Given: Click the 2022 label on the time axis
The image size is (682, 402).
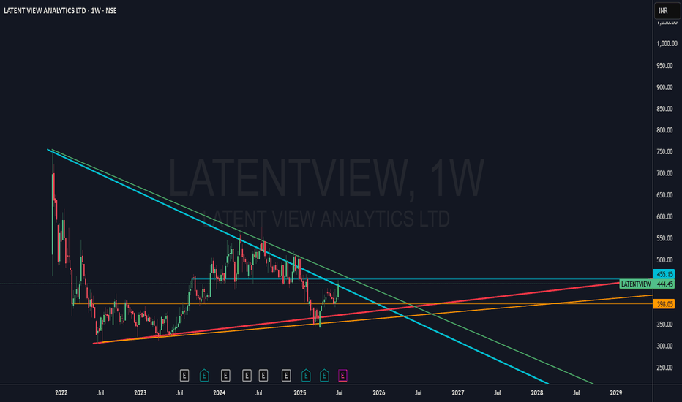Looking at the screenshot, I should coord(61,393).
